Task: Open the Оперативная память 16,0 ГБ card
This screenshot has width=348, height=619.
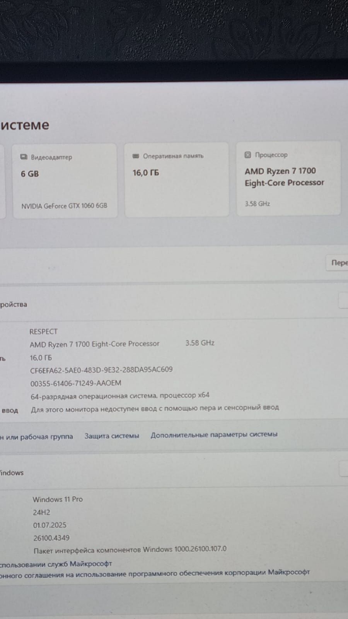Action: [x=176, y=180]
